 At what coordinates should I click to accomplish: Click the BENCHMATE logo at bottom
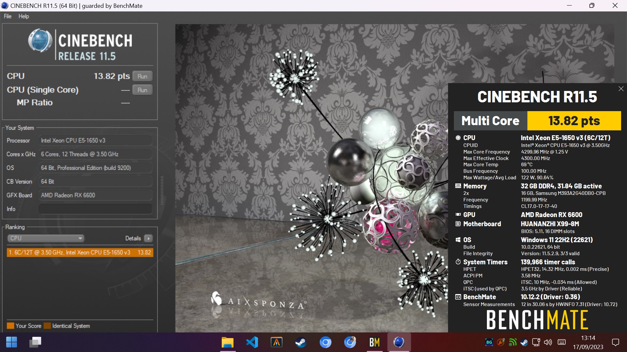coord(537,320)
